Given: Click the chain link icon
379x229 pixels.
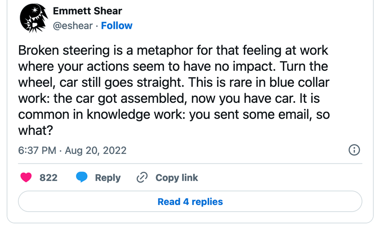Looking at the screenshot, I should click(142, 178).
